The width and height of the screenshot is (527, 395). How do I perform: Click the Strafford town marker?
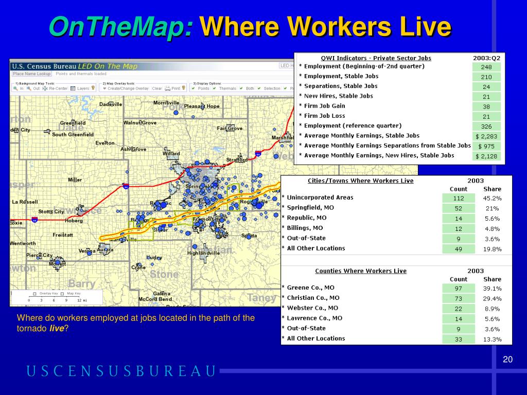240,157
